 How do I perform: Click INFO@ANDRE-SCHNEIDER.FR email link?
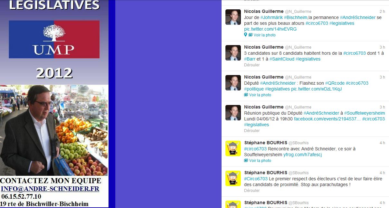tap(50, 189)
